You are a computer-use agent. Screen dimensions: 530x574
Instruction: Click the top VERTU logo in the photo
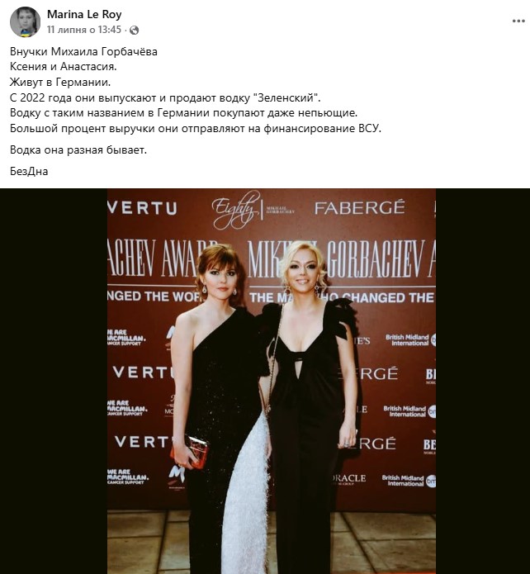[142, 208]
